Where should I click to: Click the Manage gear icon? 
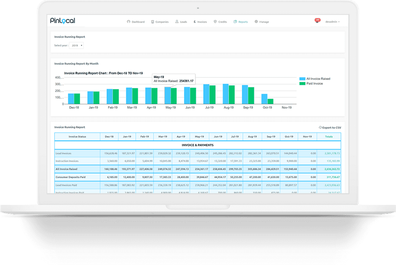click(256, 22)
